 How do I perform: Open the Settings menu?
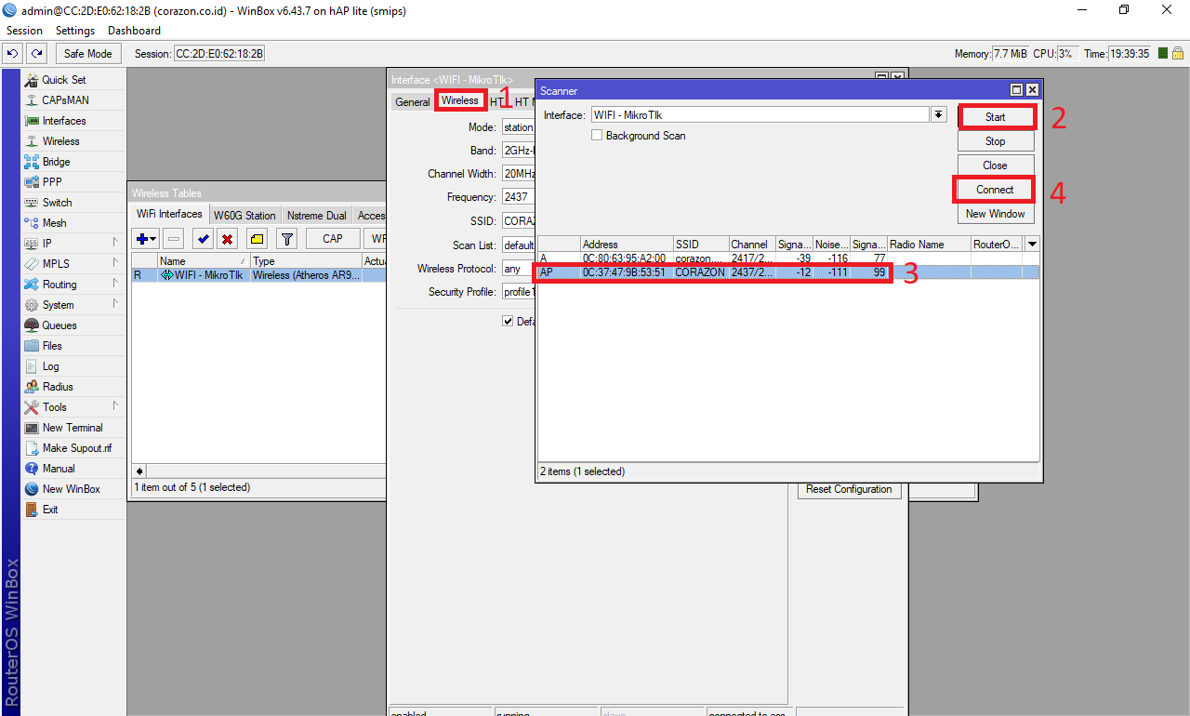pyautogui.click(x=74, y=30)
